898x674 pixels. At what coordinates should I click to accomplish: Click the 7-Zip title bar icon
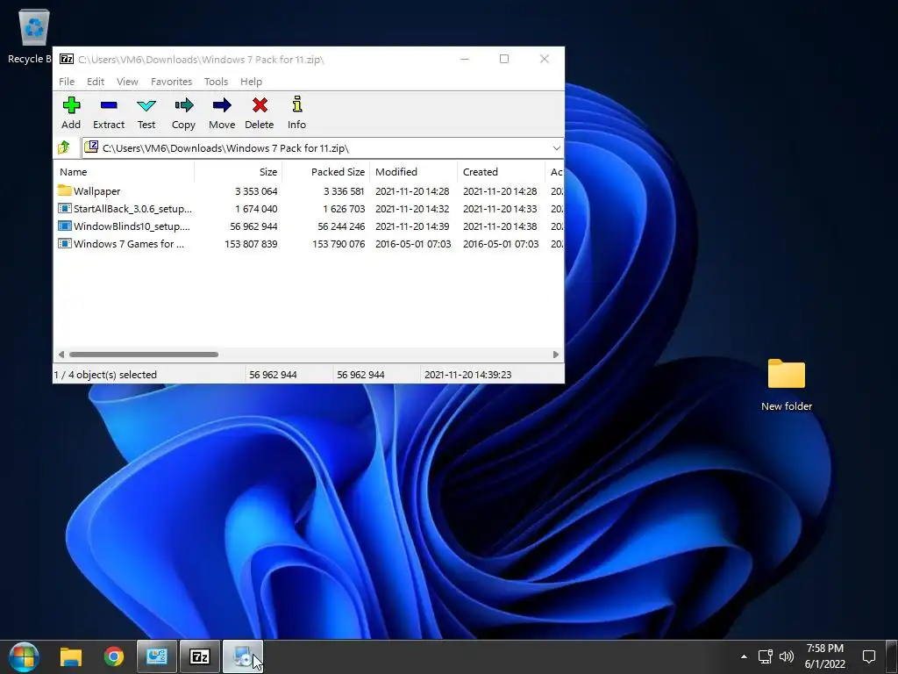[x=67, y=59]
